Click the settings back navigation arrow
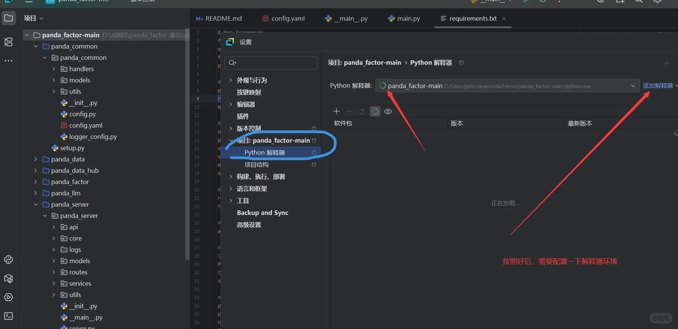678x329 pixels. pos(667,63)
